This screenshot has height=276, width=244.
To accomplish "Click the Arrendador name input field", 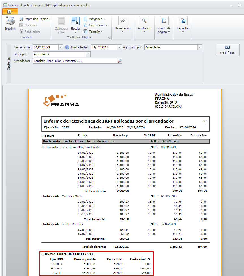I will coord(75,61).
